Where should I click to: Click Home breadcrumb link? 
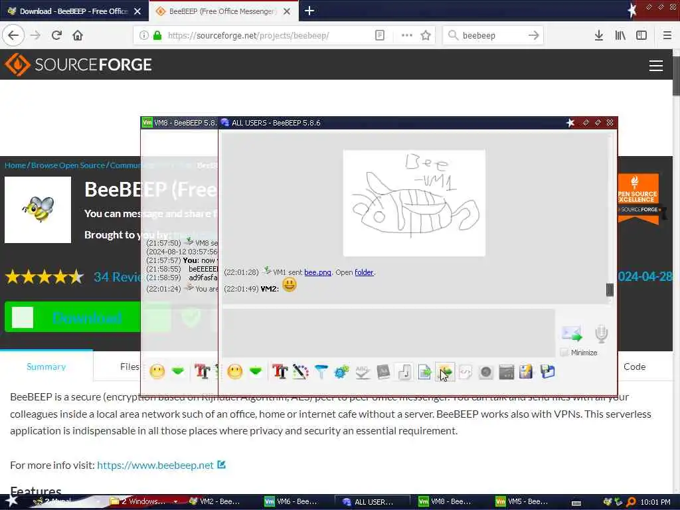15,165
